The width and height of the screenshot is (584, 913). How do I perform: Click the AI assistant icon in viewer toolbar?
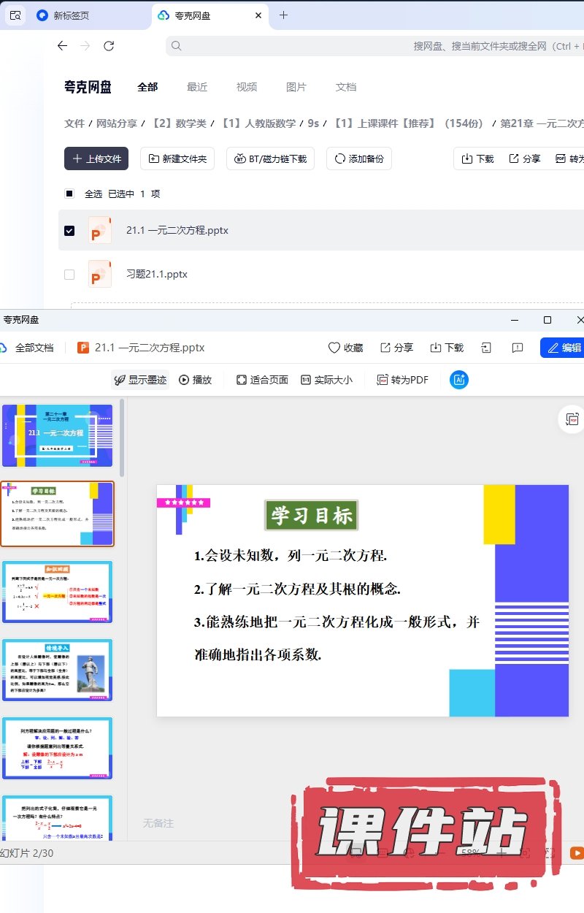(459, 380)
